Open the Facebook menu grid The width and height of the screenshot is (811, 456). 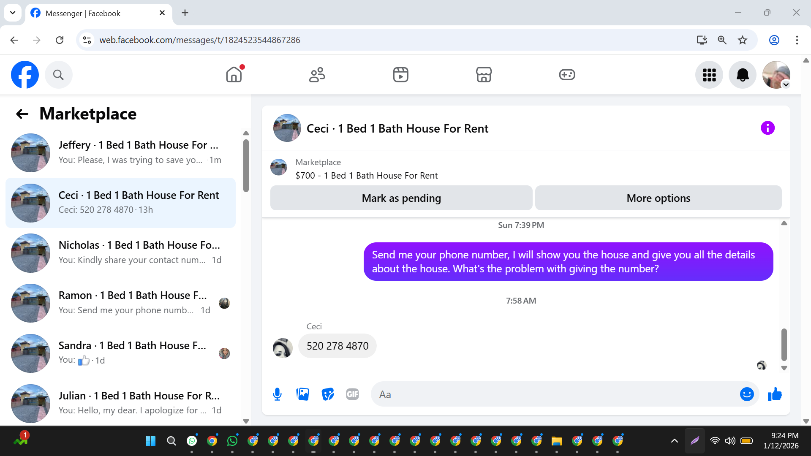pos(709,75)
